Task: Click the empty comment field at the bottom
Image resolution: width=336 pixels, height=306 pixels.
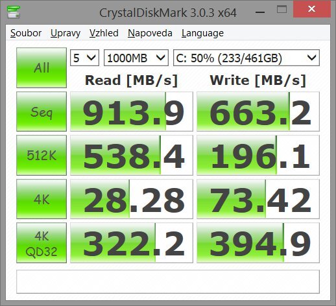Action: click(x=168, y=281)
